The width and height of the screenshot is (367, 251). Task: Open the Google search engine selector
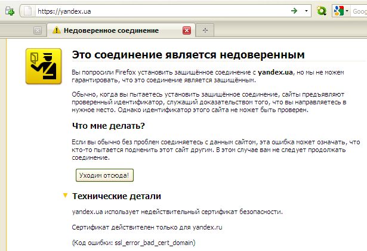point(341,11)
